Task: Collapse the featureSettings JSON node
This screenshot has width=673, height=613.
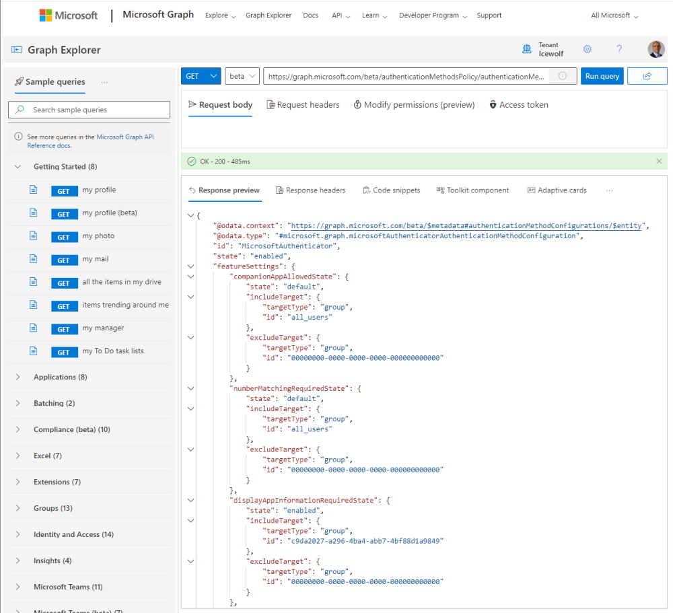Action: [190, 266]
